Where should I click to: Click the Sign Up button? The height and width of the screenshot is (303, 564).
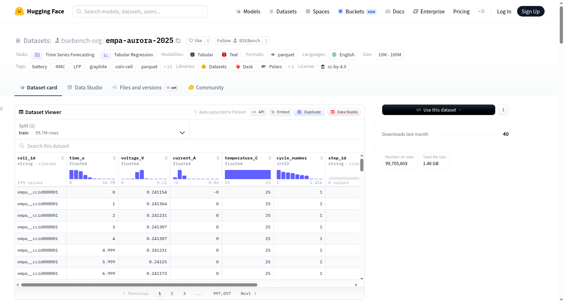pyautogui.click(x=531, y=11)
